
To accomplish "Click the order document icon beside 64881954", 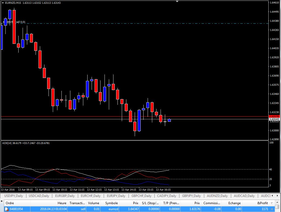I will (x=6, y=209).
